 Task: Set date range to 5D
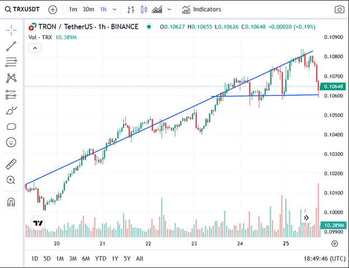point(47,259)
